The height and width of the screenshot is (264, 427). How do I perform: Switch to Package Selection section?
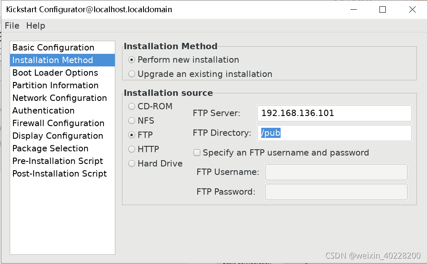click(x=50, y=148)
